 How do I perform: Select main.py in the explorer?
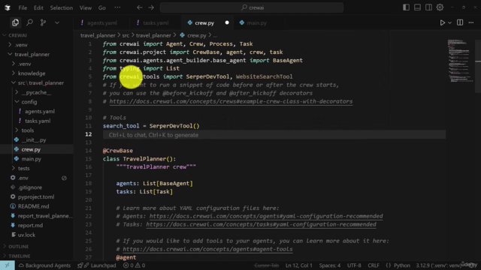click(31, 158)
